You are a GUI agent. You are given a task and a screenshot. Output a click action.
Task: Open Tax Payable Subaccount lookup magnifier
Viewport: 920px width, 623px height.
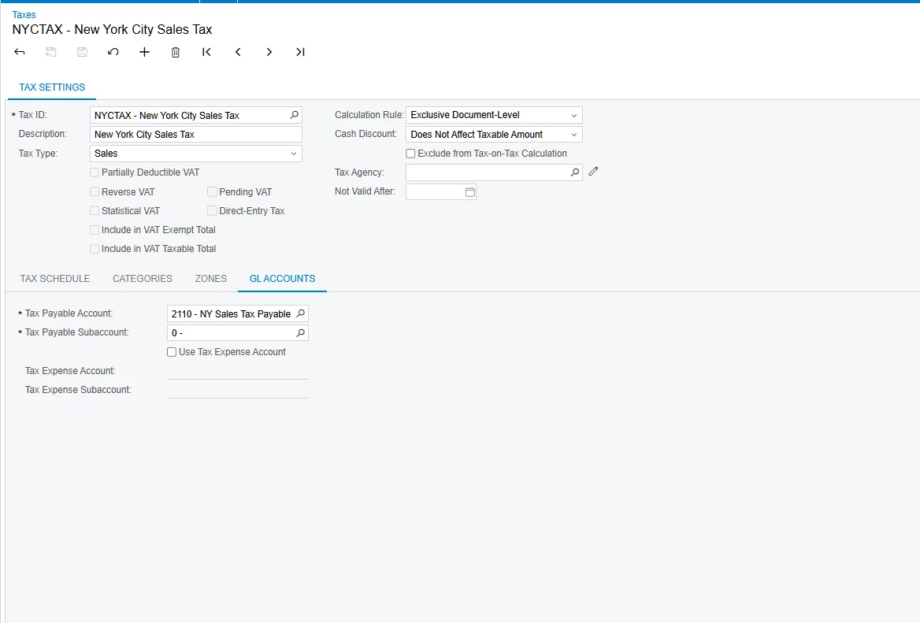point(300,332)
